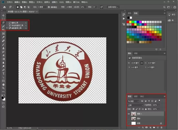Toggle the link width and height button
This screenshot has width=178, height=130.
[x=142, y=63]
